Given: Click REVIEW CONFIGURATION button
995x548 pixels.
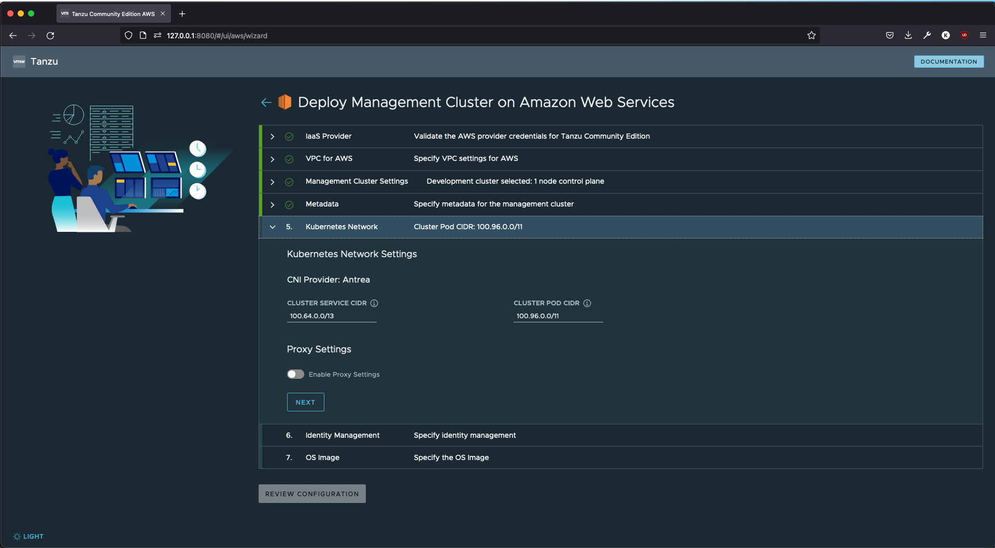Looking at the screenshot, I should pyautogui.click(x=312, y=494).
